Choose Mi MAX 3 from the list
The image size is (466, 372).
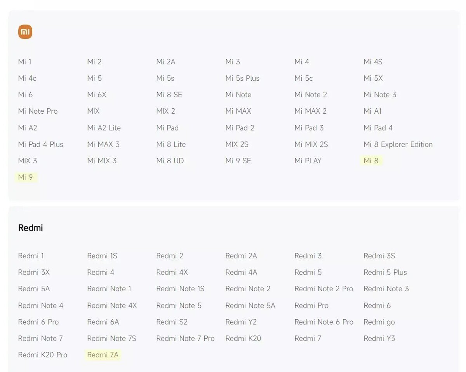(103, 144)
